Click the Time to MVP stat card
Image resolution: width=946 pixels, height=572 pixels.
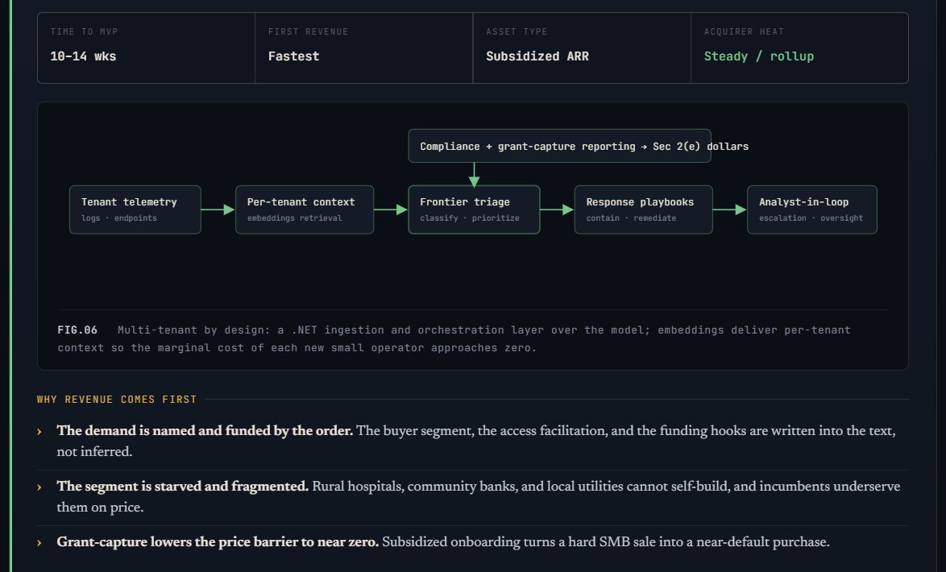[x=146, y=48]
